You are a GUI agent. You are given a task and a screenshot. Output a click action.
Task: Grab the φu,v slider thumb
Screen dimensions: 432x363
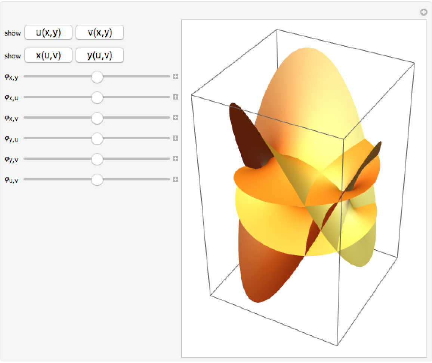click(x=97, y=180)
